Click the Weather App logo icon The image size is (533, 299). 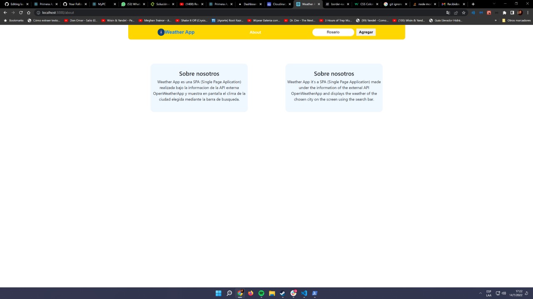161,32
